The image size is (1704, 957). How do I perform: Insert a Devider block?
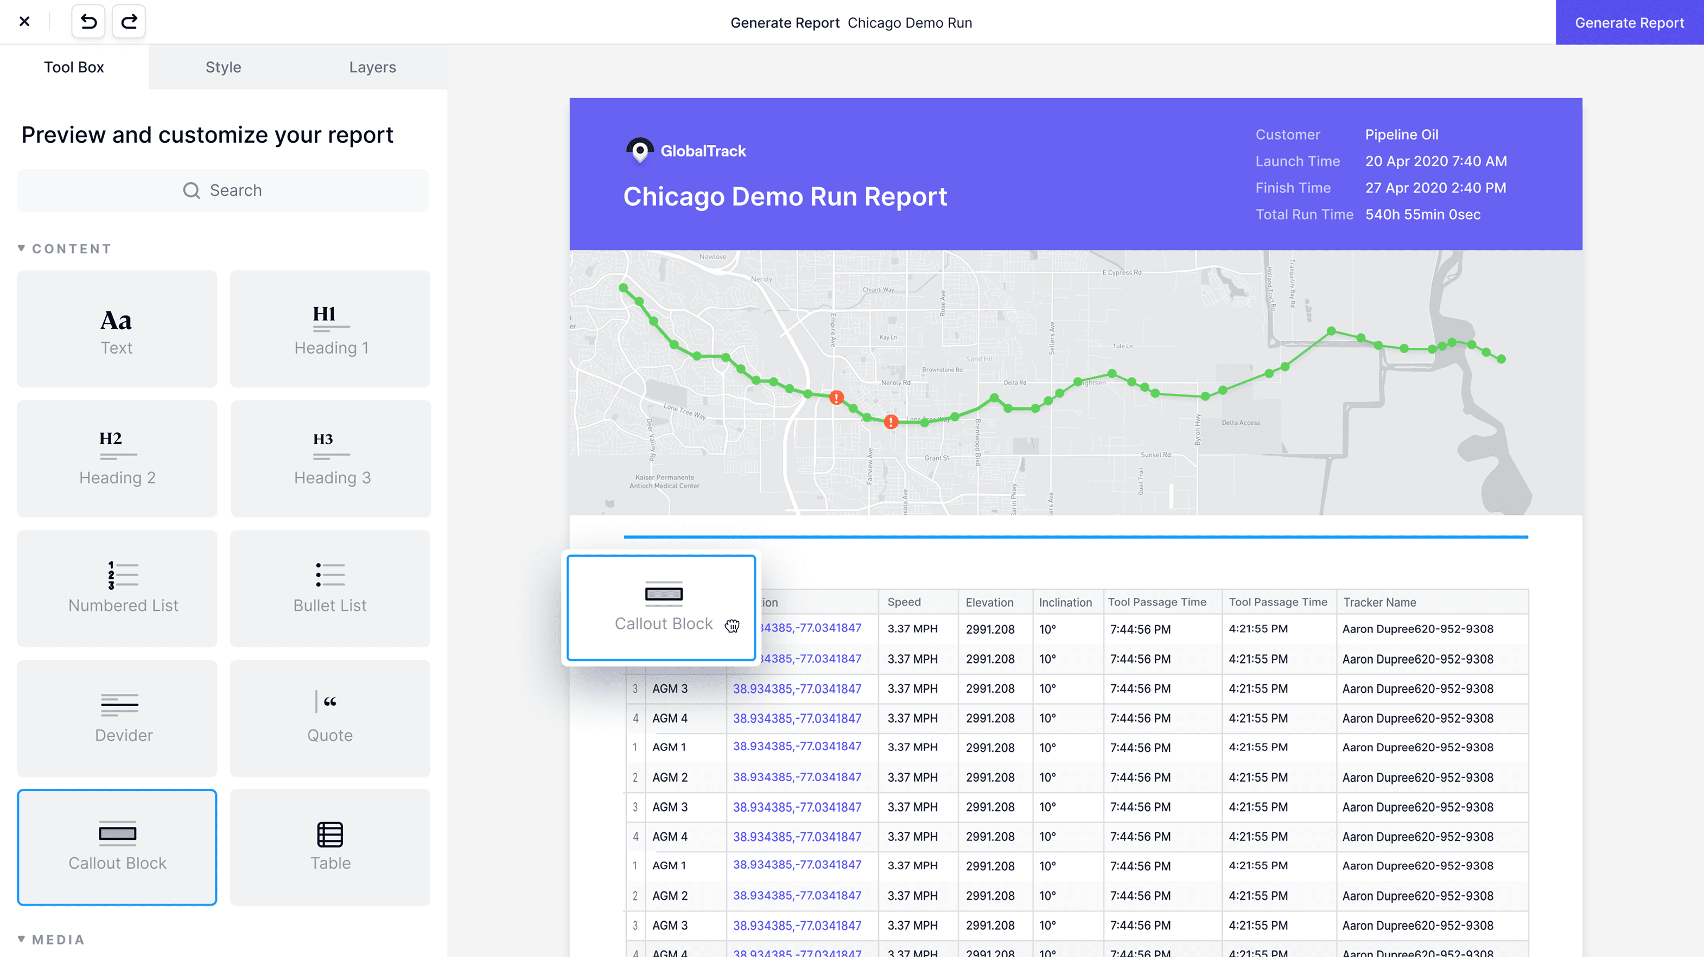(x=117, y=718)
